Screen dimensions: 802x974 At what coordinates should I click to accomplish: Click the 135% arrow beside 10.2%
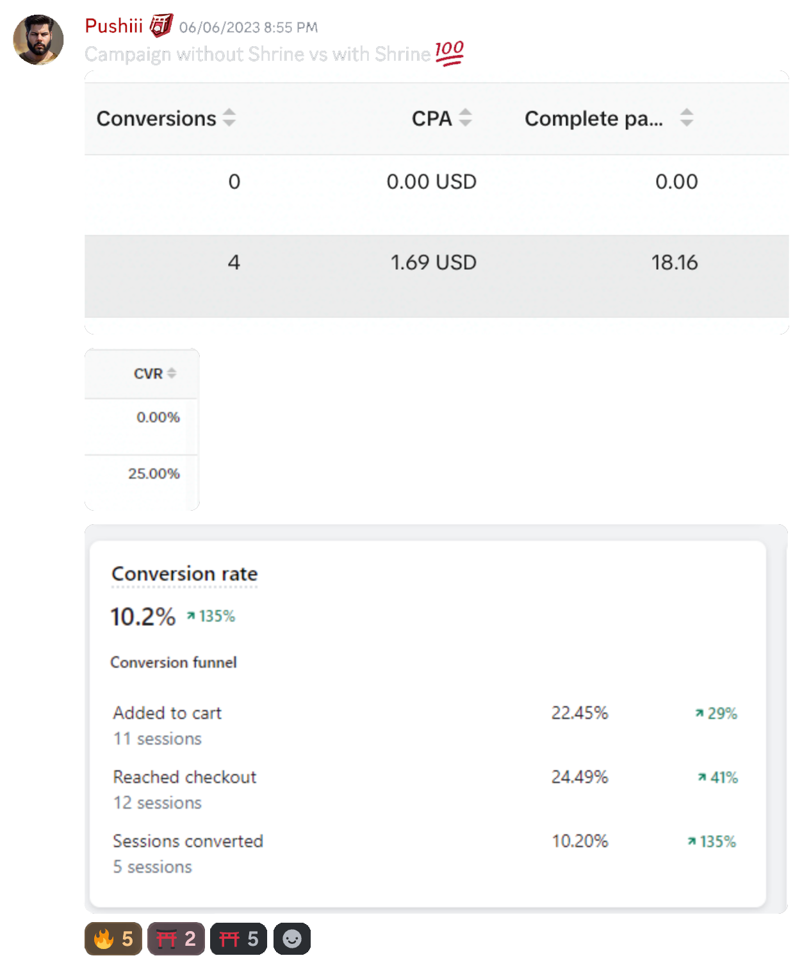(x=190, y=616)
